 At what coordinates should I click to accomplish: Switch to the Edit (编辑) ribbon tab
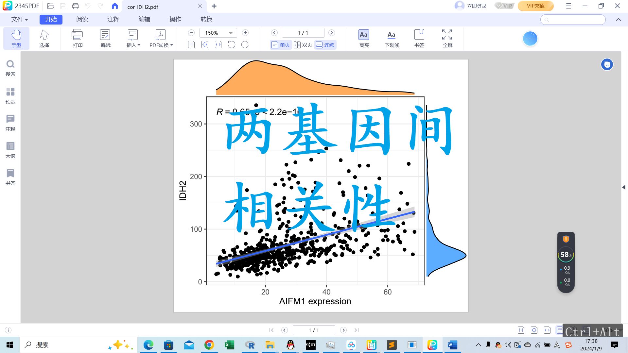(x=144, y=19)
